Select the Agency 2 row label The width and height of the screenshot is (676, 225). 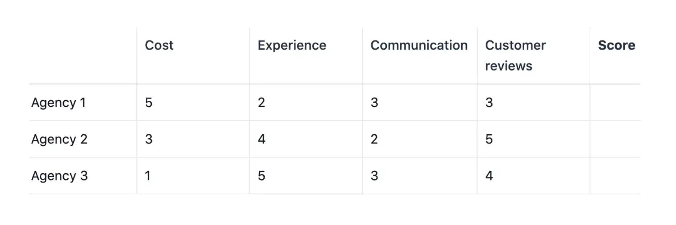click(x=59, y=139)
